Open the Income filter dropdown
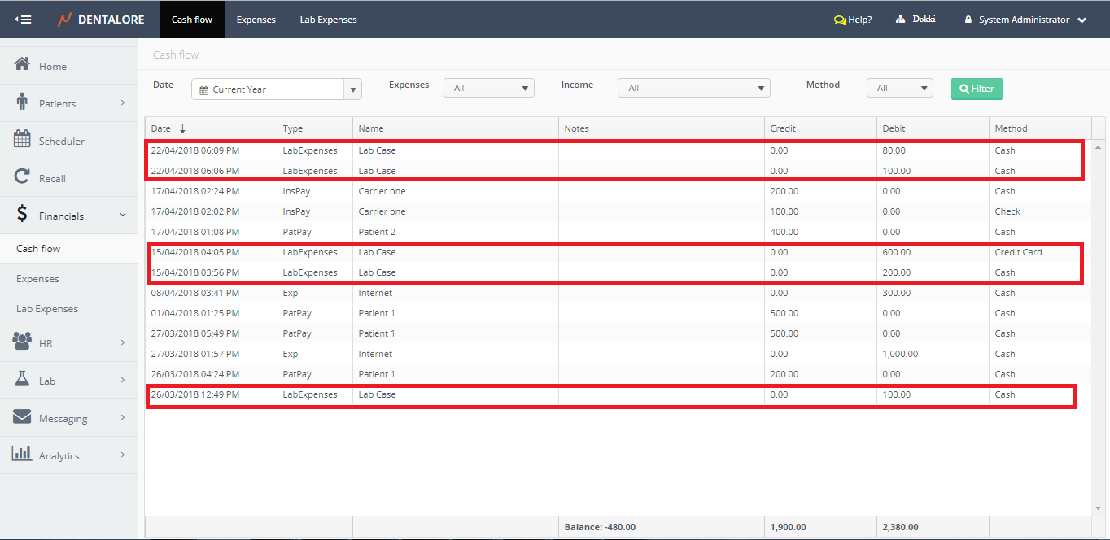 (x=693, y=88)
